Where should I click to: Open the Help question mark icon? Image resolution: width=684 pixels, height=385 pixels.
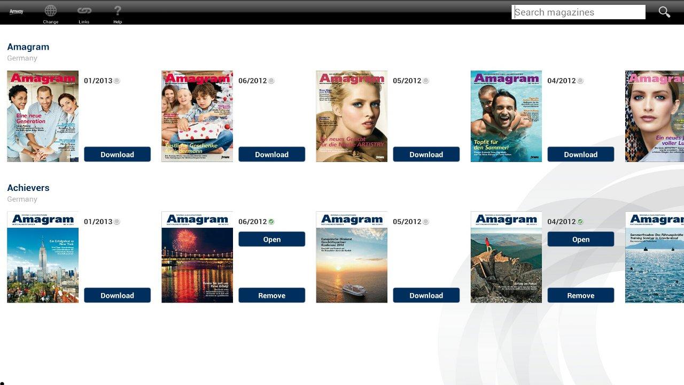(x=118, y=11)
